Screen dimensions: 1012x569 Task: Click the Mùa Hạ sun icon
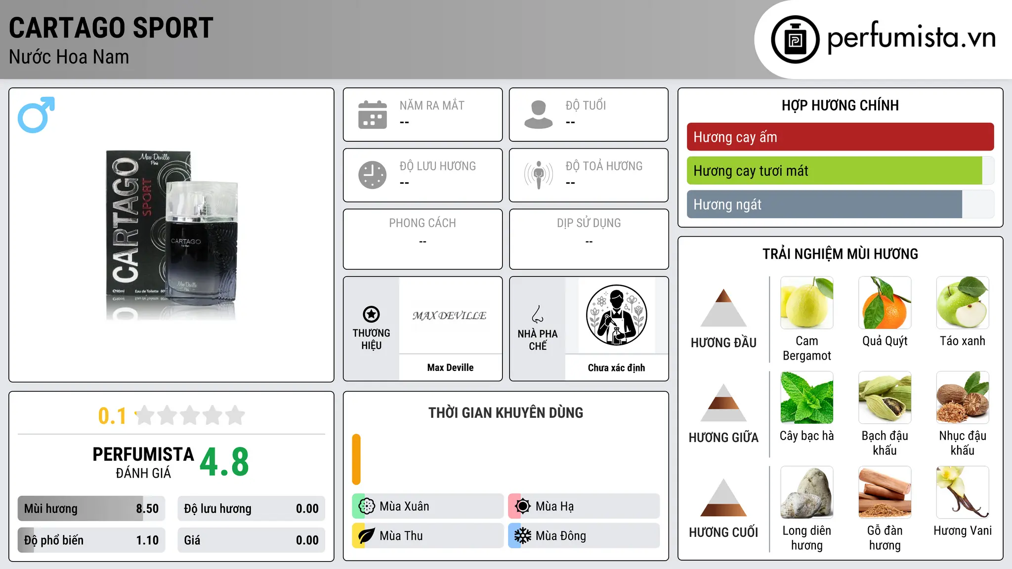[x=523, y=506]
